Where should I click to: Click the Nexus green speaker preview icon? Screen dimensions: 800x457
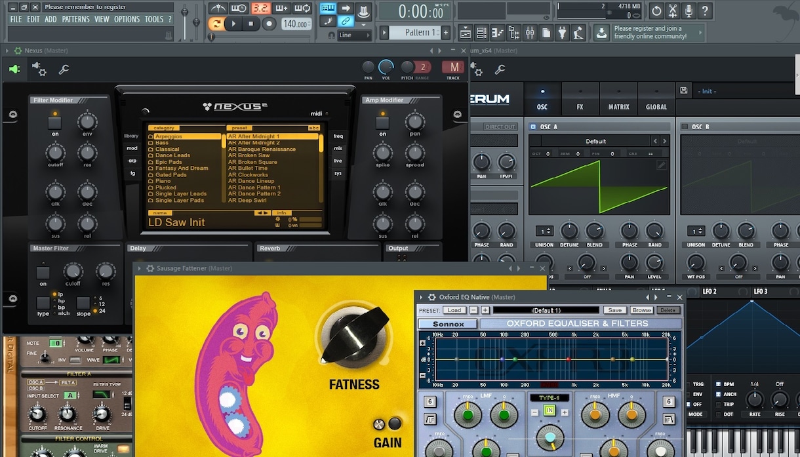[14, 69]
